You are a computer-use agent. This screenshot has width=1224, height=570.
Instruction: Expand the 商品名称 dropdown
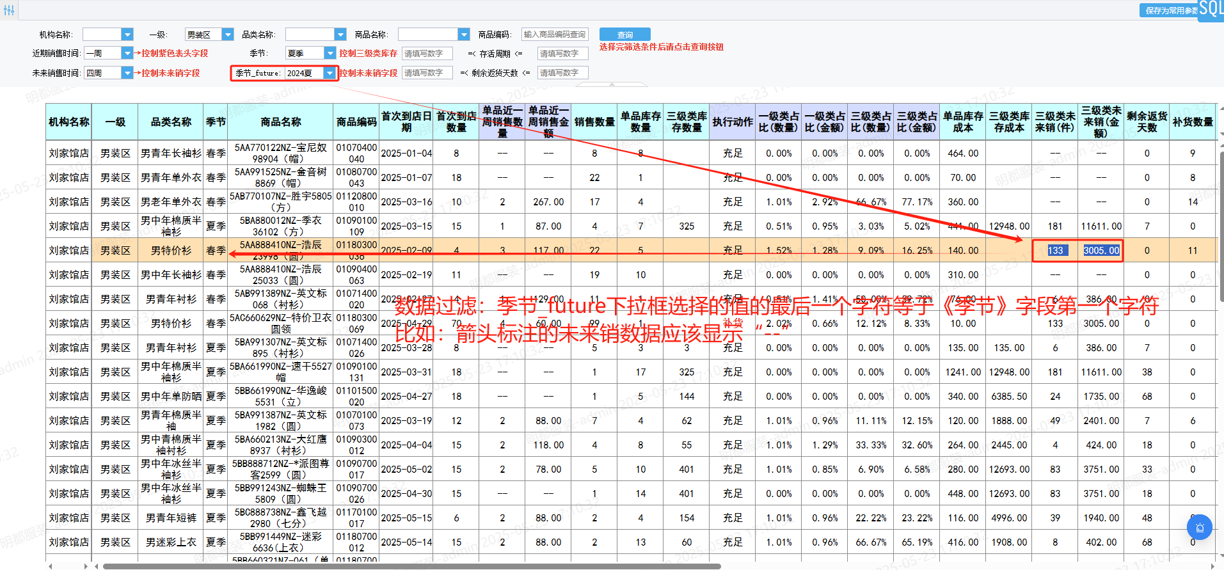(464, 35)
